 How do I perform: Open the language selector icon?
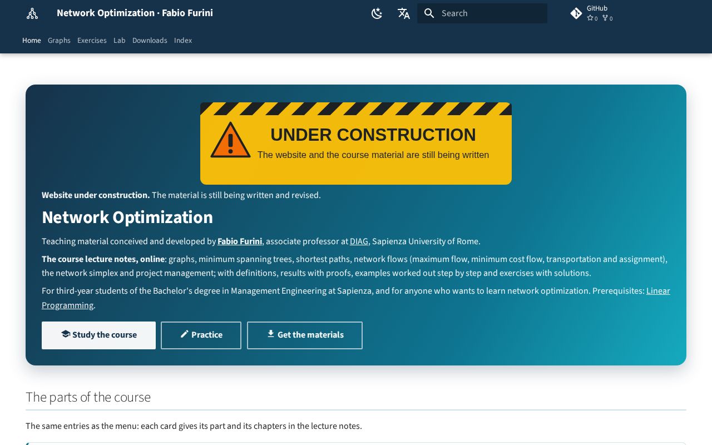click(x=404, y=13)
